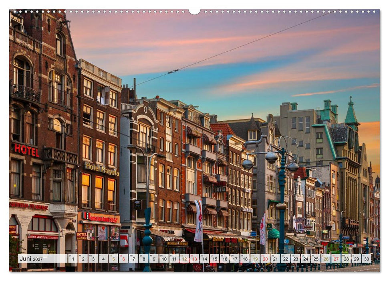Pick date cell 25
The height and width of the screenshot is (281, 389).
(x=316, y=259)
